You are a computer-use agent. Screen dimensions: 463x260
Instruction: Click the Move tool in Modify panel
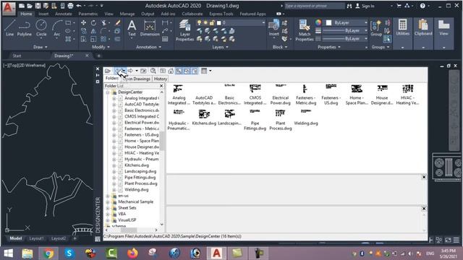click(x=84, y=22)
